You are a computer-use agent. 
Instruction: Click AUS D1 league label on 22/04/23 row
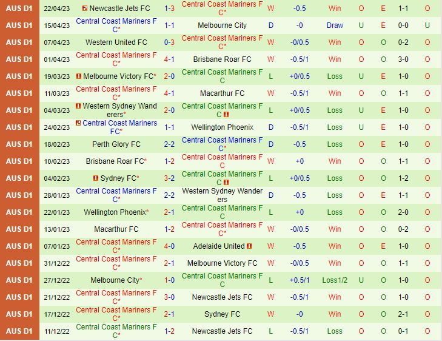(19, 8)
